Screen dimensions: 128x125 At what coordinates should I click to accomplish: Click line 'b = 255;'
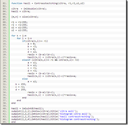21,84
